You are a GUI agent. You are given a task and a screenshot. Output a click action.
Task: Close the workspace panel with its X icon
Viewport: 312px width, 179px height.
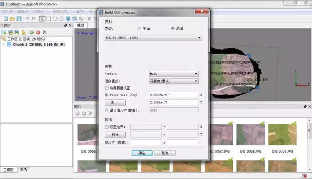click(70, 25)
